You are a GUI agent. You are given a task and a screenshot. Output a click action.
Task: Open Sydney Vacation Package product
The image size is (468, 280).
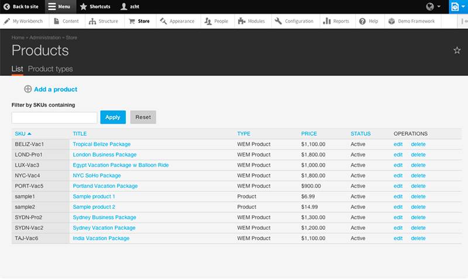(x=104, y=228)
